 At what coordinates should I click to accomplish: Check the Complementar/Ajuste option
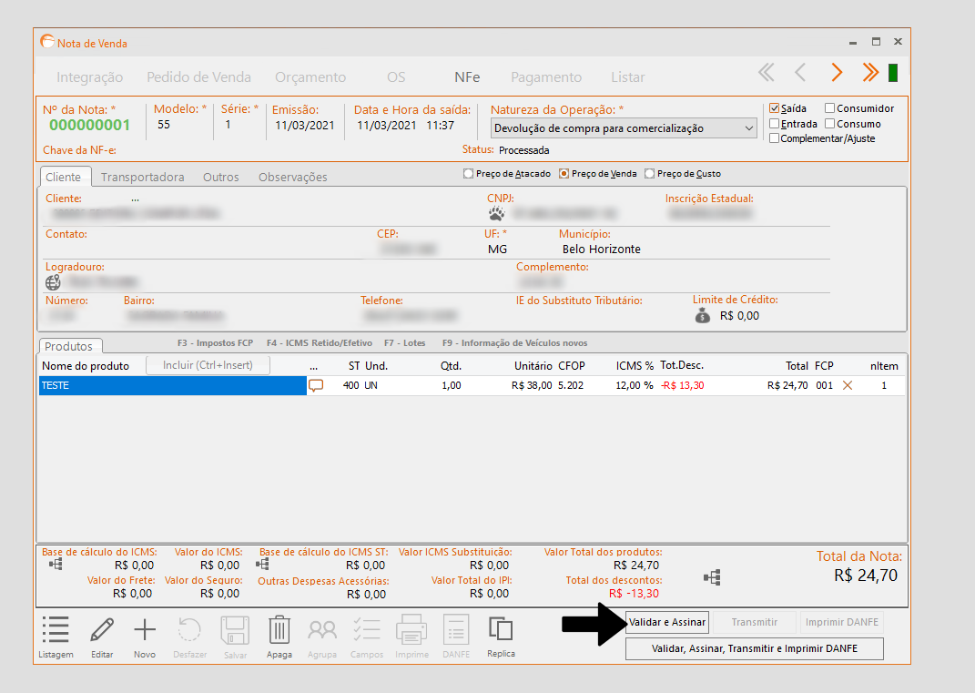point(775,138)
